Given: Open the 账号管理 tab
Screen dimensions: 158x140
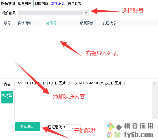Looking at the screenshot, I should pos(8,4).
